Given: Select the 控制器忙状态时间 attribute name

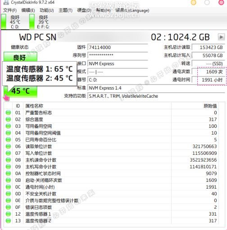Looking at the screenshot, I should click(43, 173).
